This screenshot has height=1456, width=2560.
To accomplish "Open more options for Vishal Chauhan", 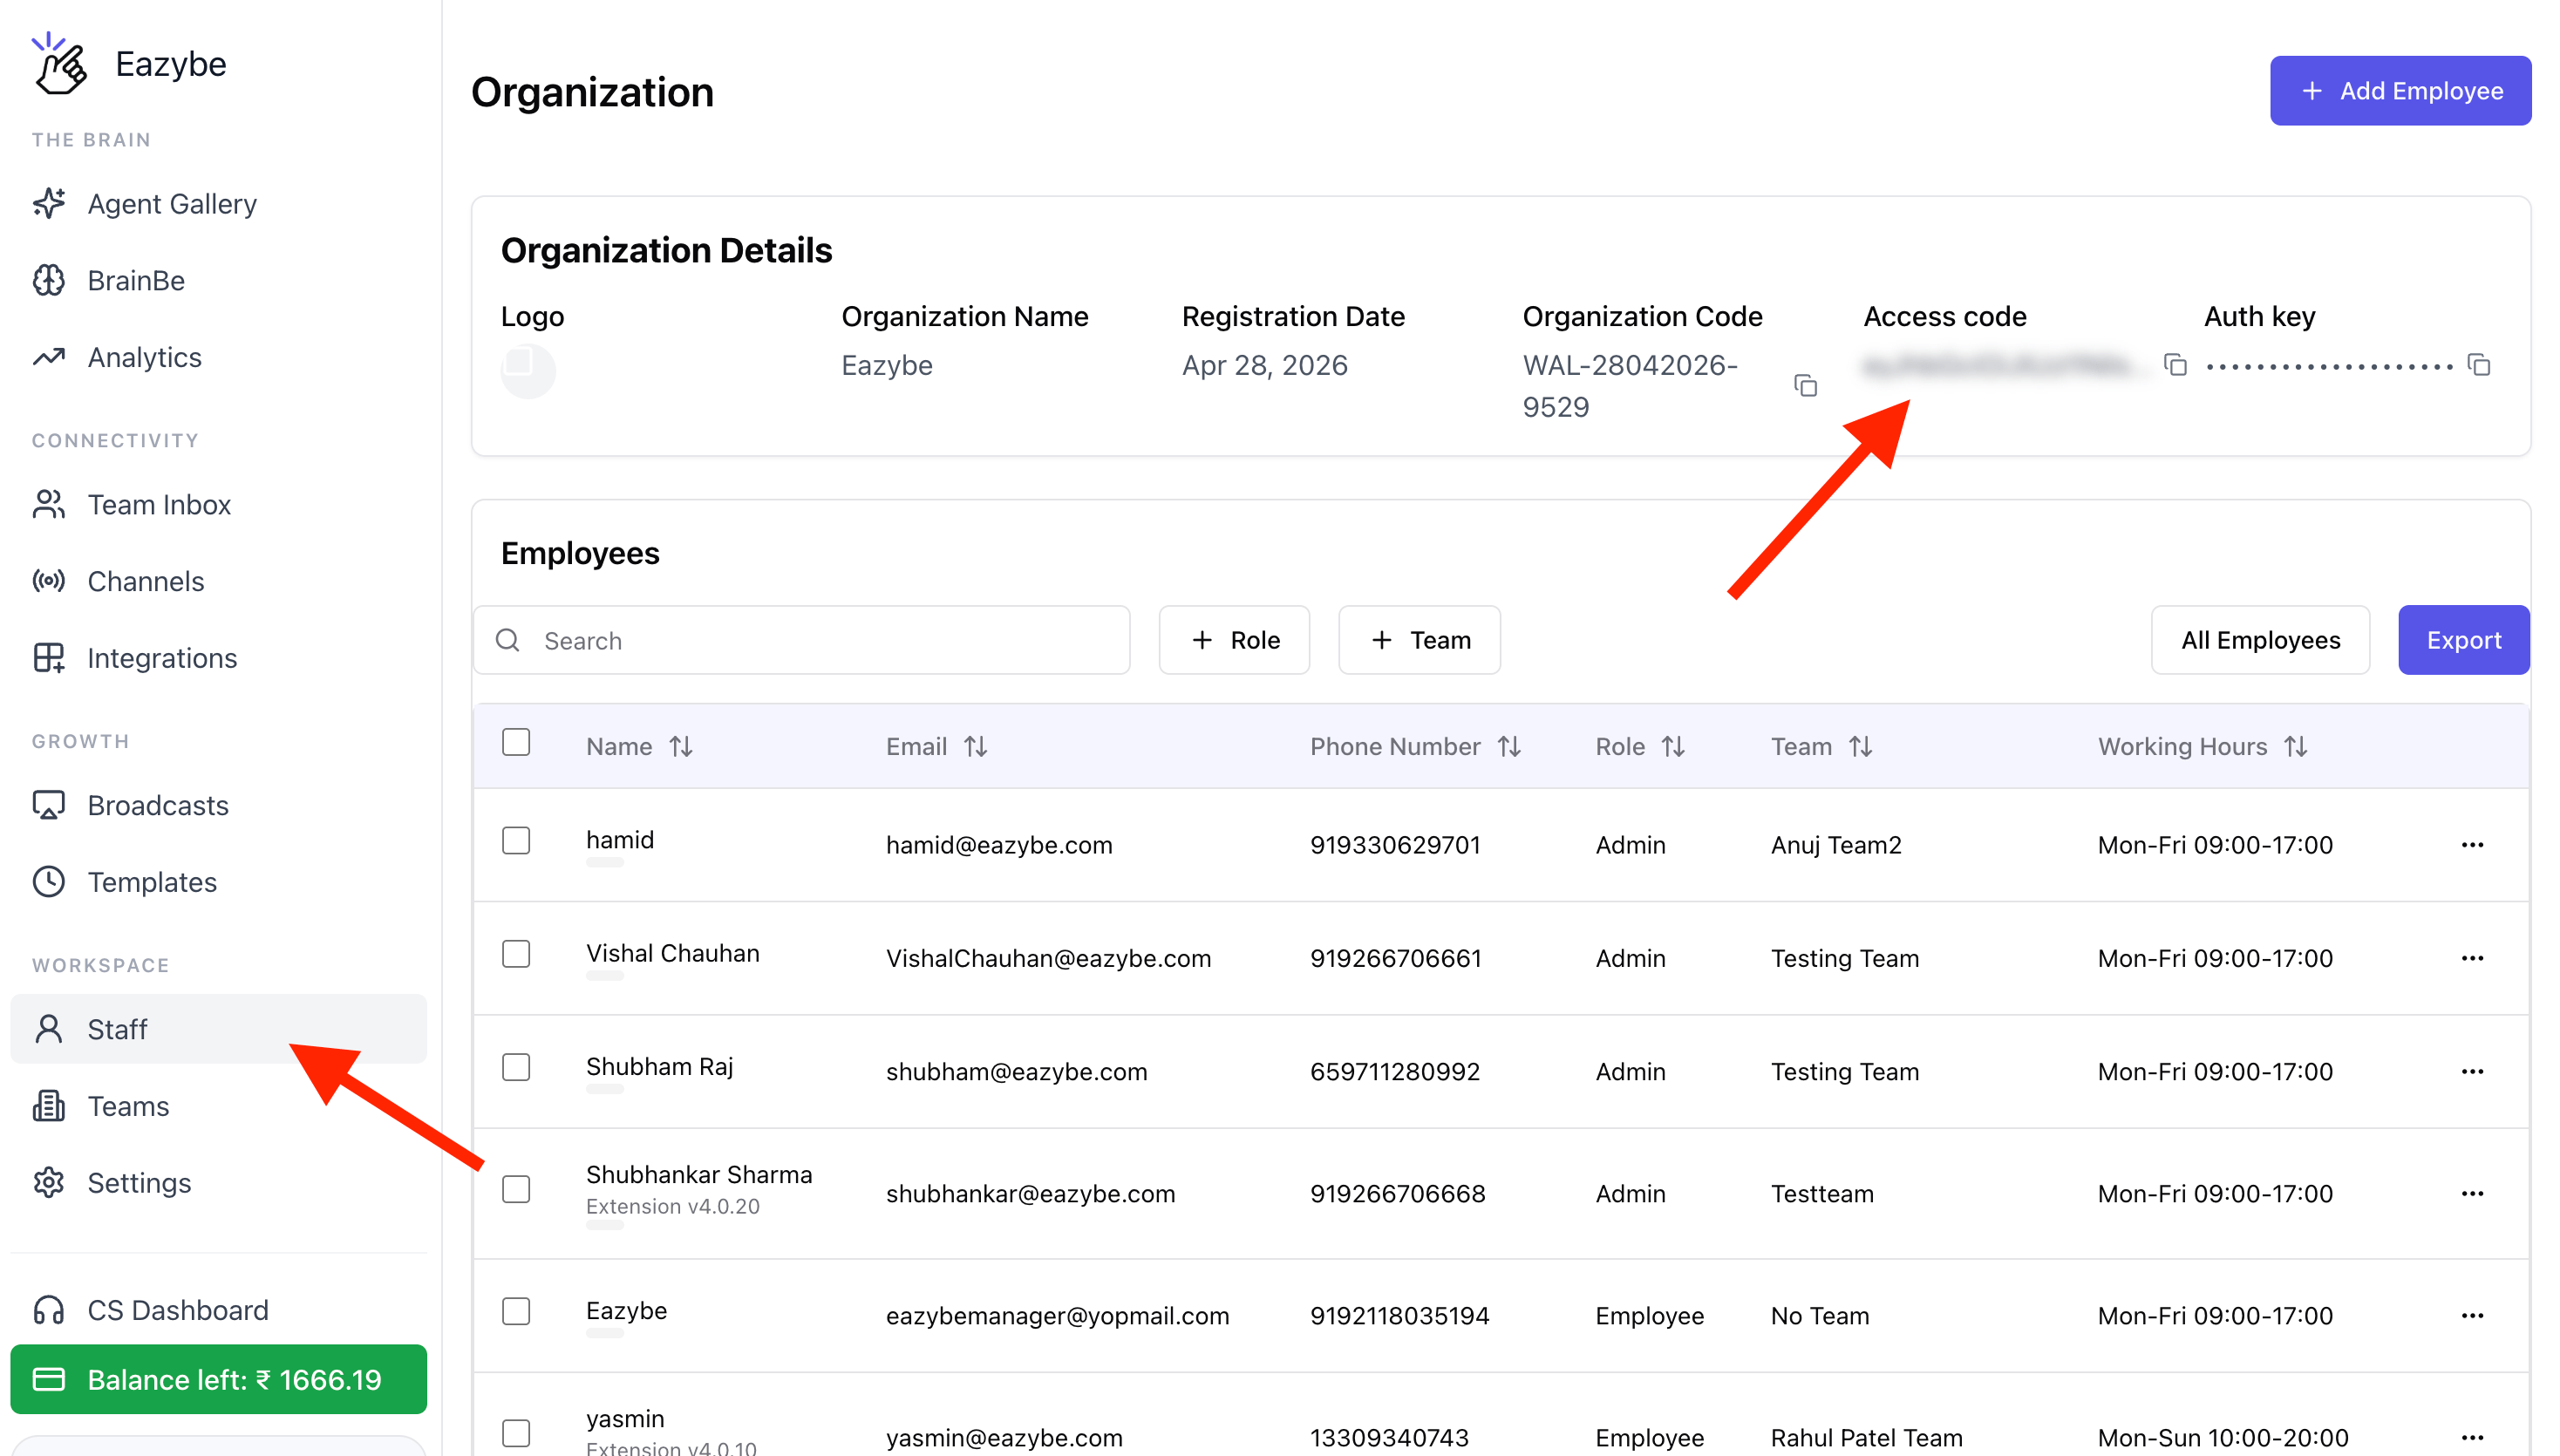I will pos(2472,958).
